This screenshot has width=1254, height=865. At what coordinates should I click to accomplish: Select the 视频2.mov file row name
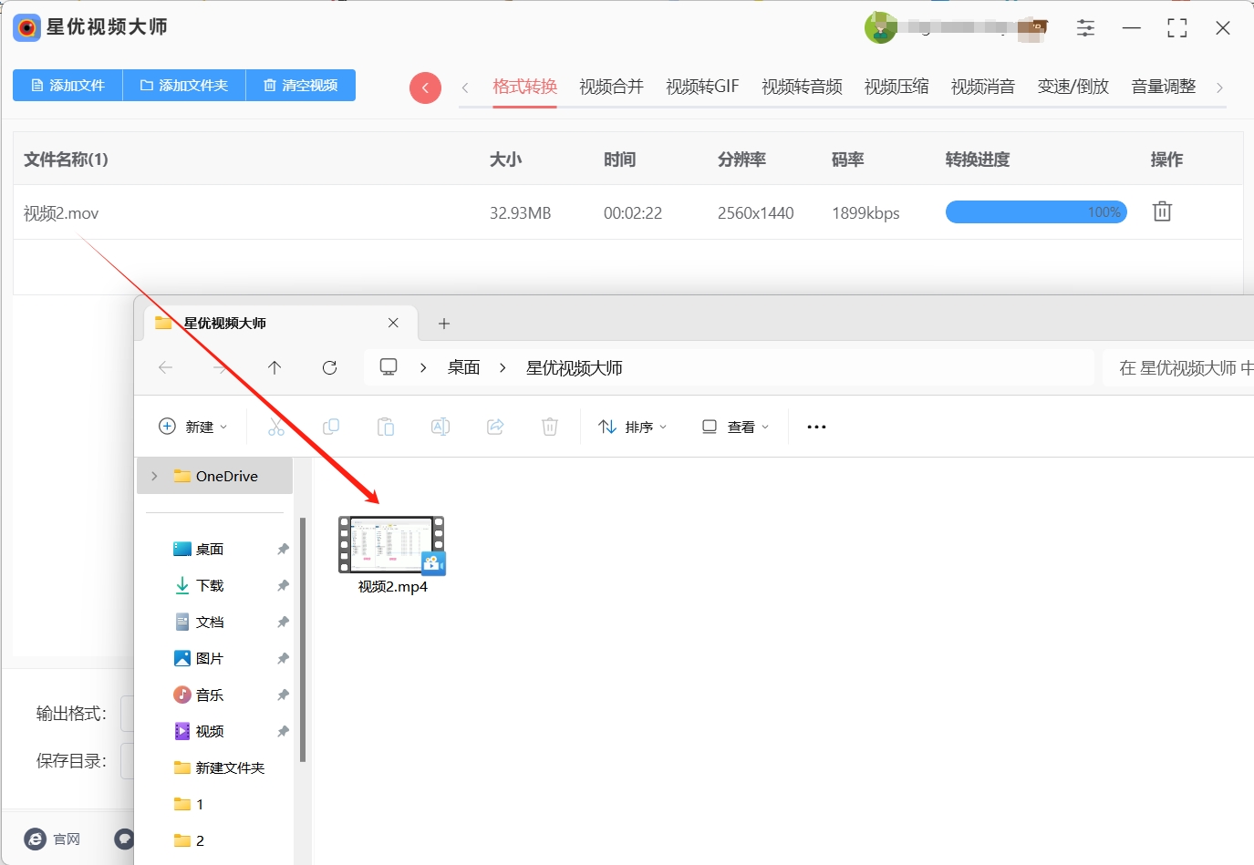click(61, 213)
